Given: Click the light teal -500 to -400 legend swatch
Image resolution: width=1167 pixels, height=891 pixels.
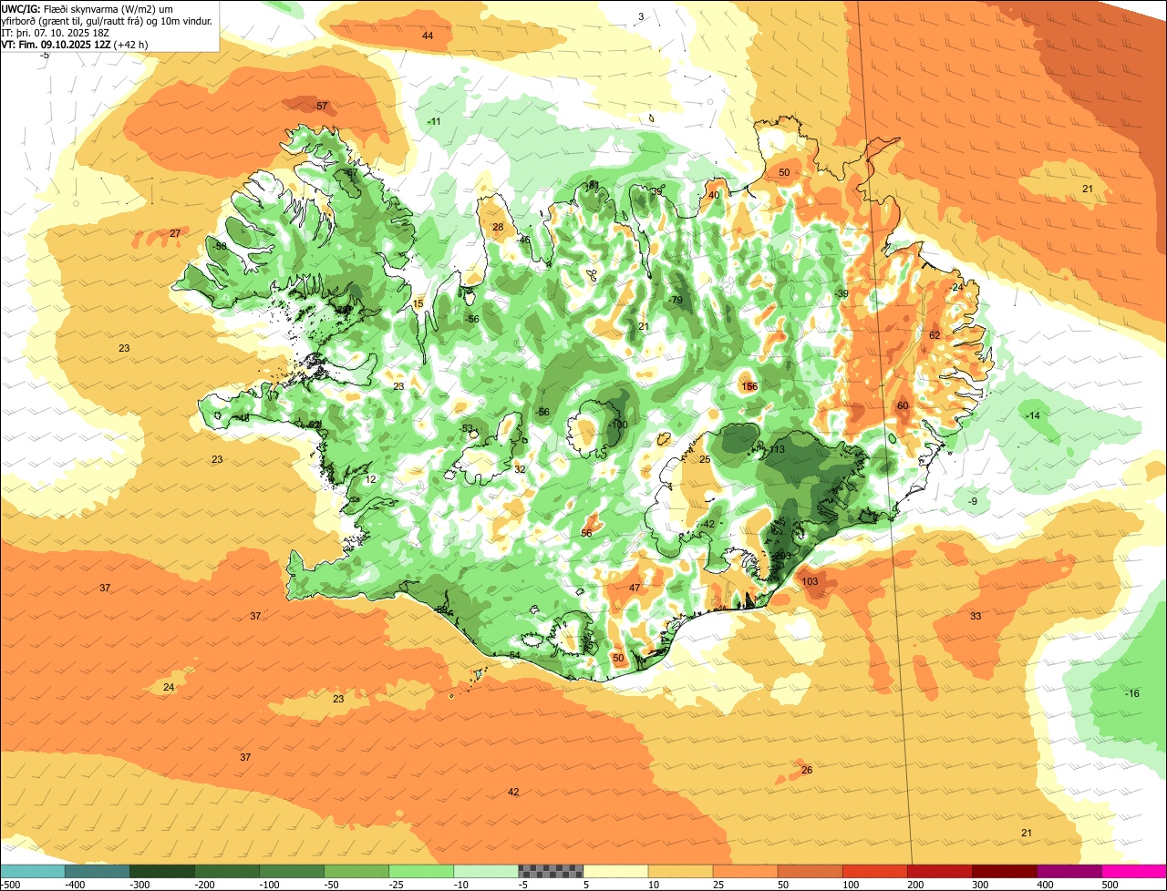Looking at the screenshot, I should (32, 871).
